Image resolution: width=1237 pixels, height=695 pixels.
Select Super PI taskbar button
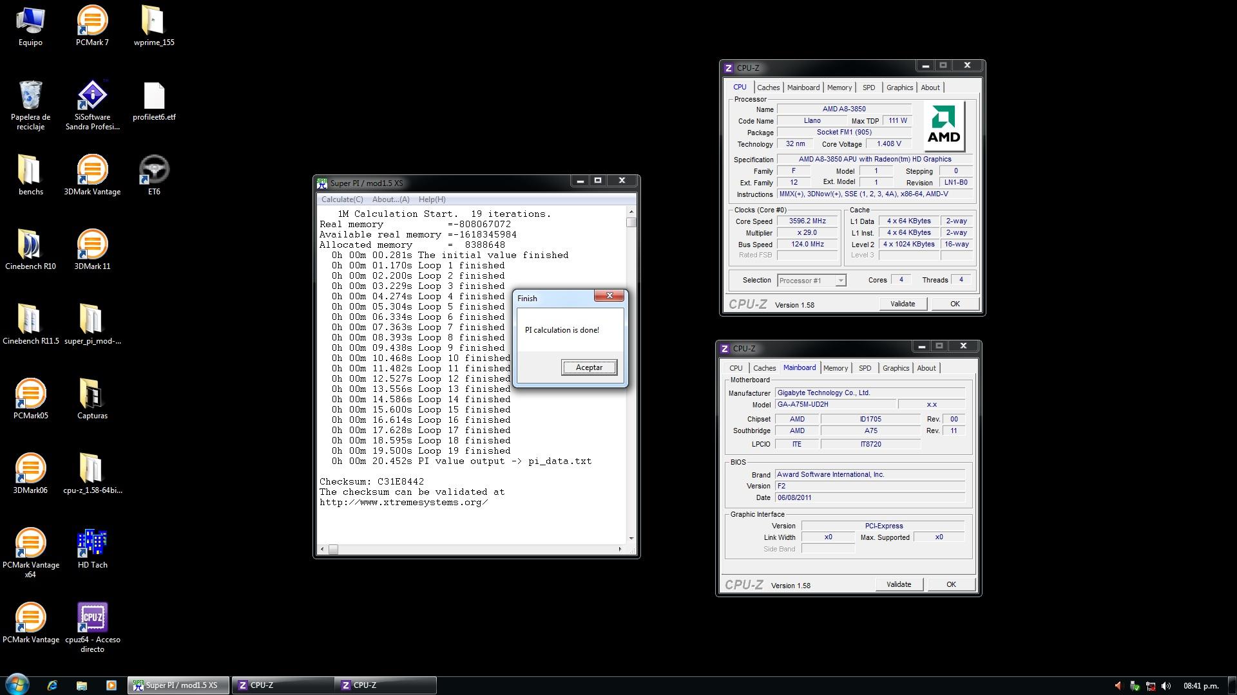tap(178, 685)
